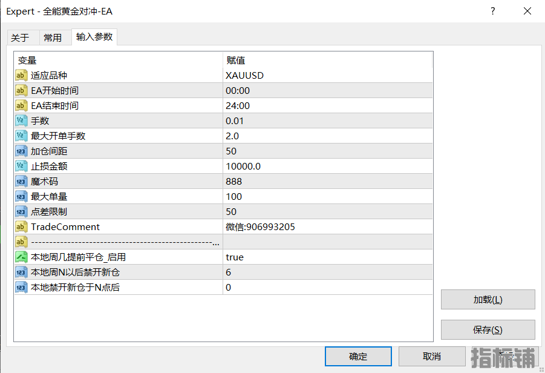The height and width of the screenshot is (373, 545).
Task: Click the string icon beside TradeComment
Action: (21, 227)
